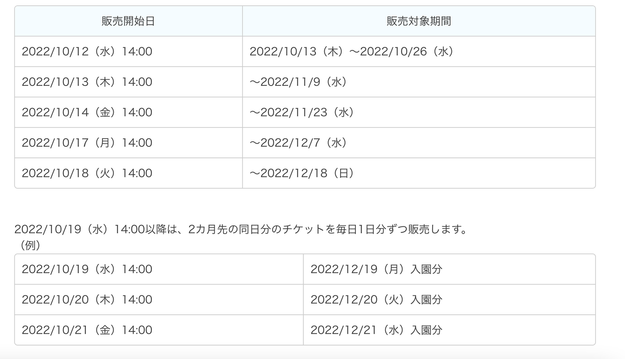Image resolution: width=625 pixels, height=359 pixels.
Task: Click the 〜2022/12/18（日） period cell
Action: 302,173
